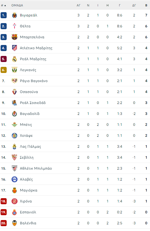Select the Valencia bat crest icon

(15, 223)
